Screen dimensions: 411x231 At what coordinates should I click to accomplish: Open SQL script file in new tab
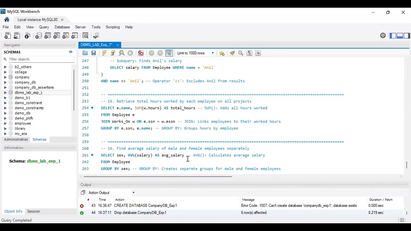17,36
